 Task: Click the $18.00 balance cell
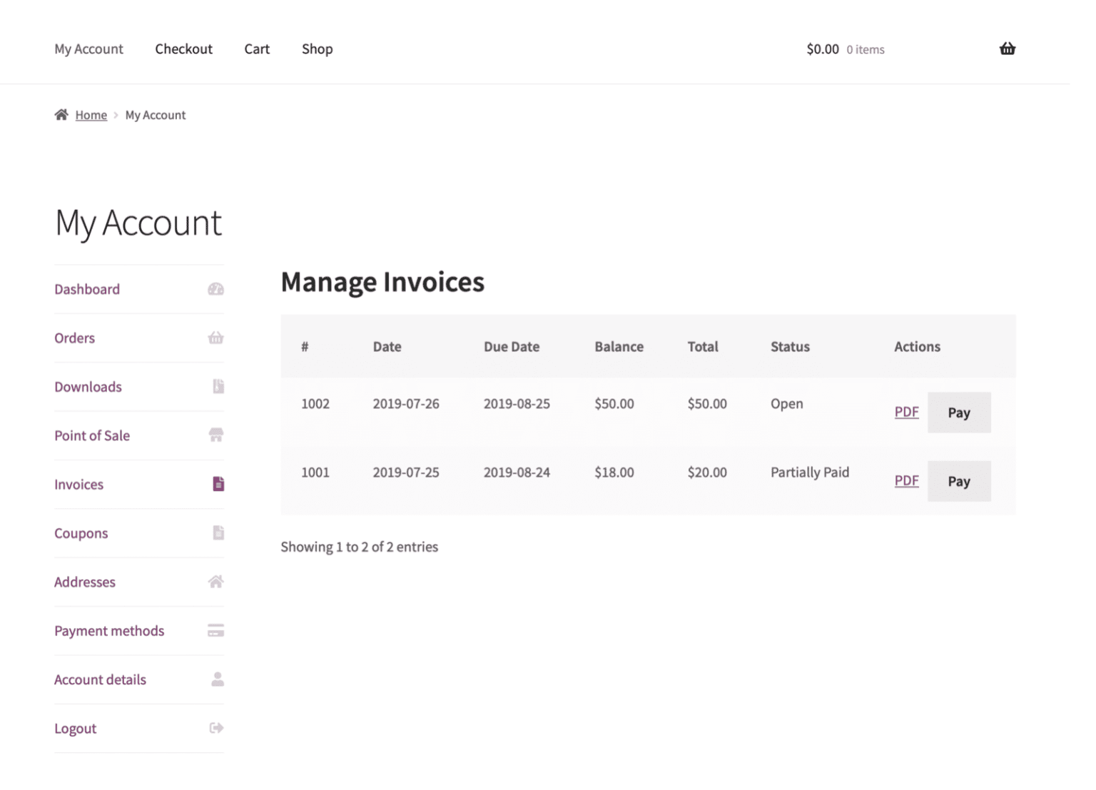614,472
